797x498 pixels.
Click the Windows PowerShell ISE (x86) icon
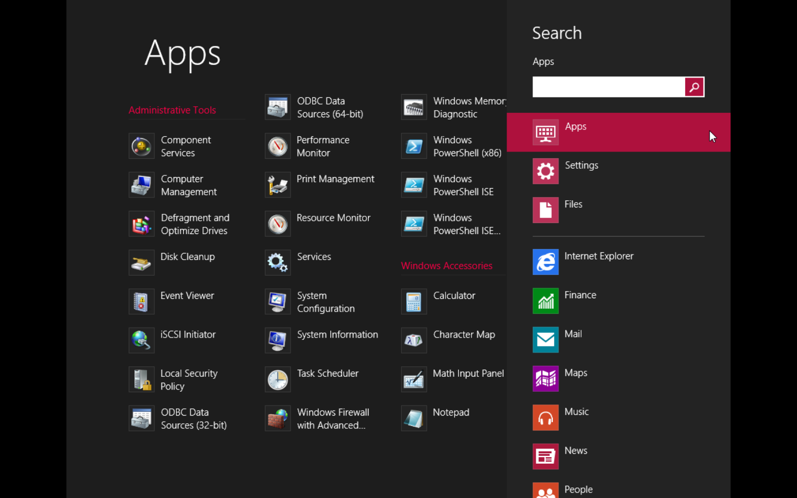click(x=414, y=224)
